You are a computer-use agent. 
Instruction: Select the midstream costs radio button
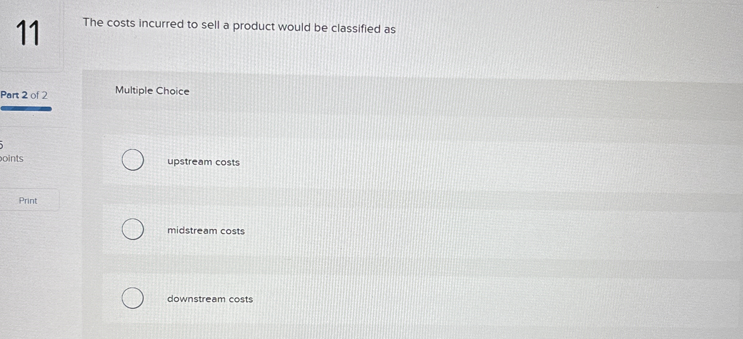(133, 229)
